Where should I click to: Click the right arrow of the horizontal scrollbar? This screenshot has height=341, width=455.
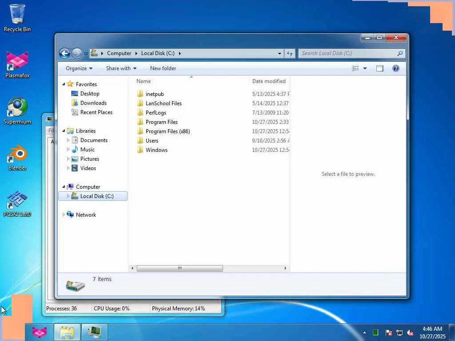point(286,268)
